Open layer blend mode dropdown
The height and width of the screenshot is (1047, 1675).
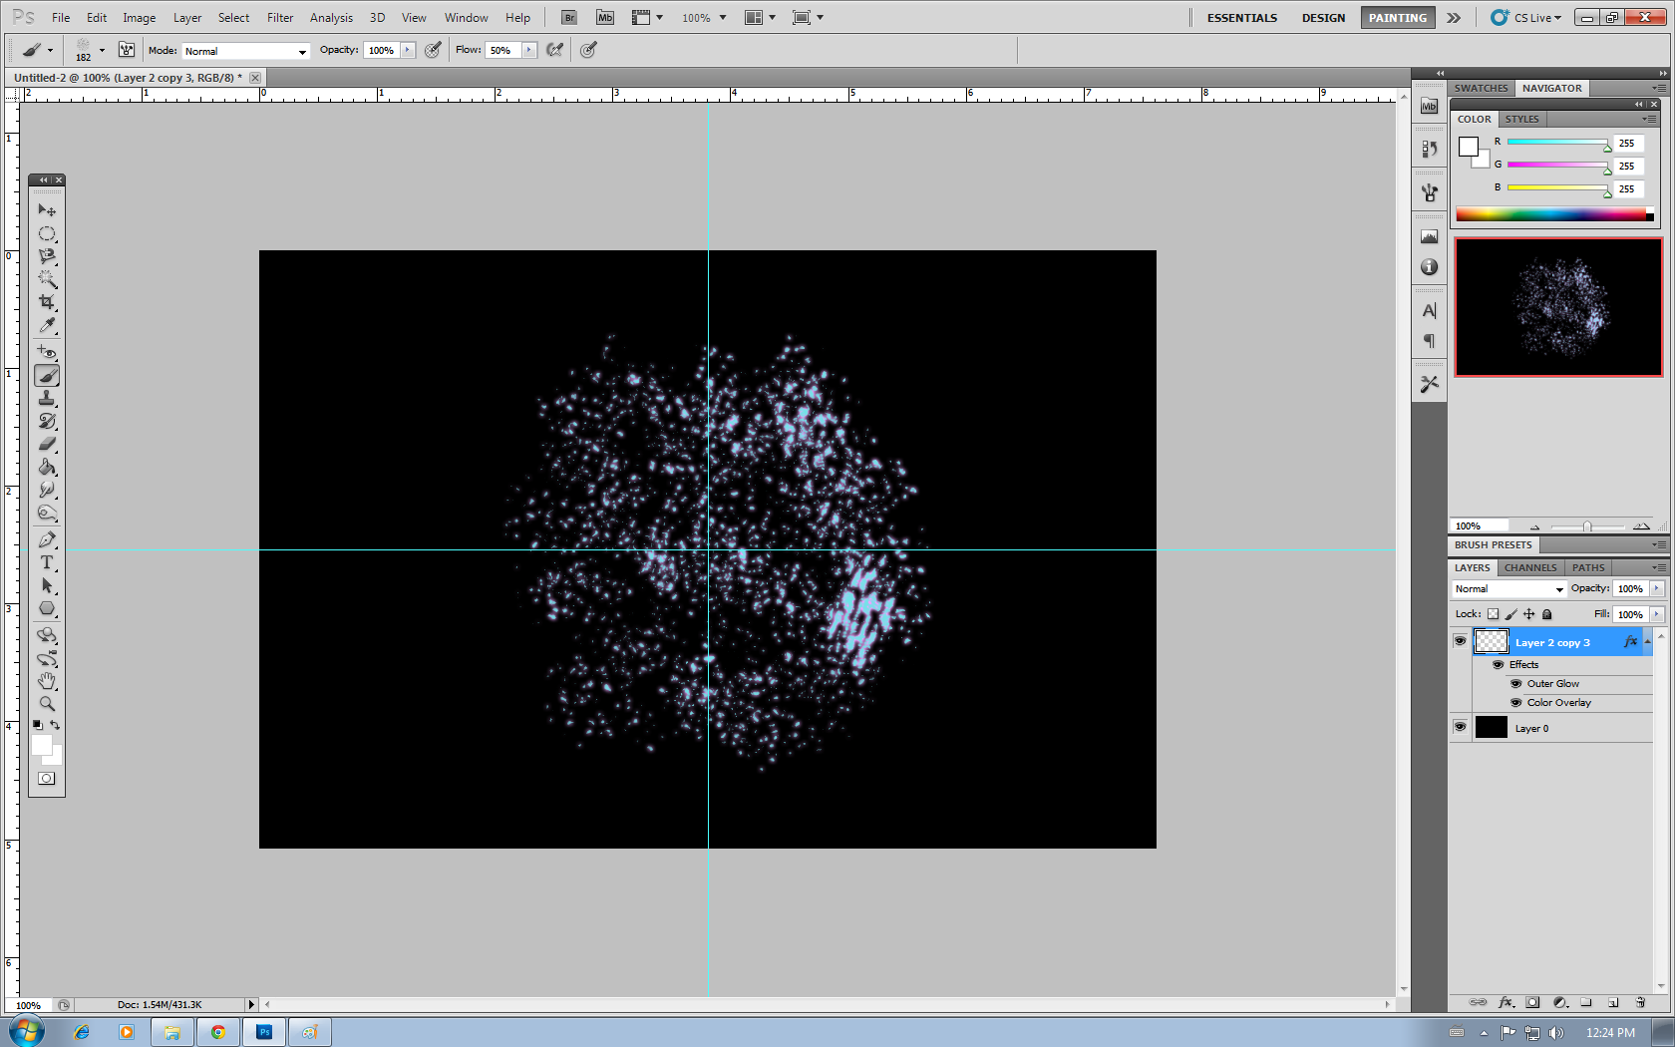click(1508, 589)
